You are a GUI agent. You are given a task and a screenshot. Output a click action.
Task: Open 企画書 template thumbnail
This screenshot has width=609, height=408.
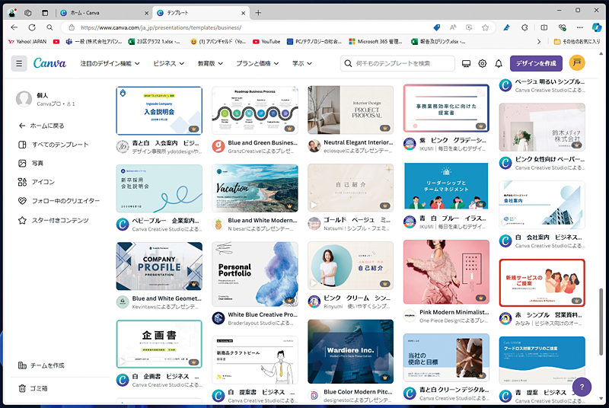[x=159, y=344]
